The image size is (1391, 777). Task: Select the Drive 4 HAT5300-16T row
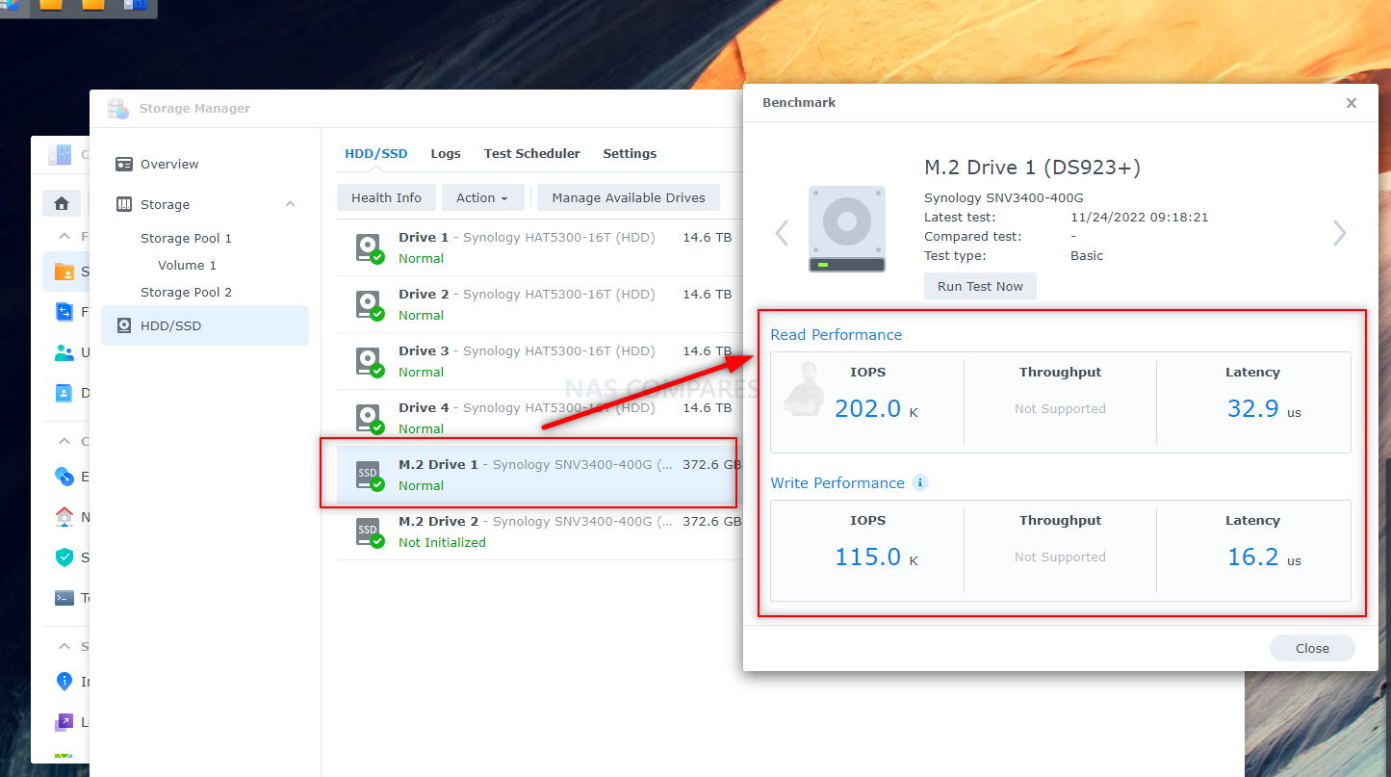click(x=539, y=419)
